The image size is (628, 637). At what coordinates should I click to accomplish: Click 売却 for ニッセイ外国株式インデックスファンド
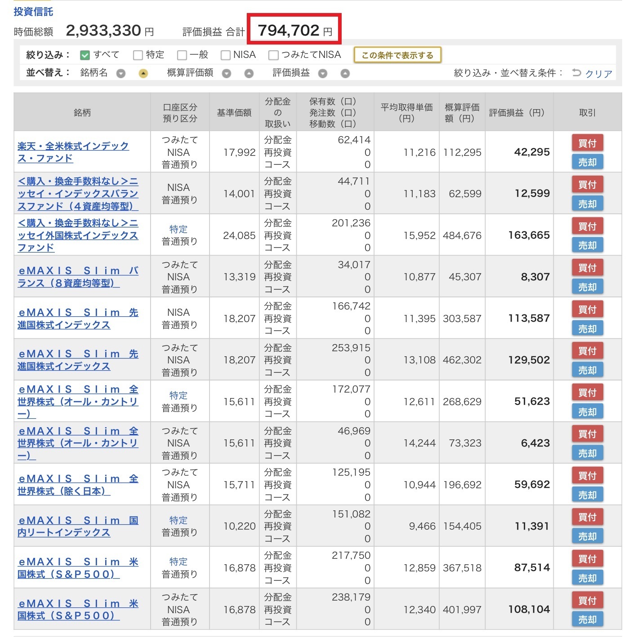click(x=587, y=246)
